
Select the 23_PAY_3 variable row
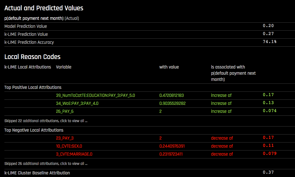point(150,138)
